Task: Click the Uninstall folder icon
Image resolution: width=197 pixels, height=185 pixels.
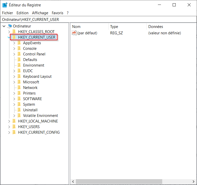Action: pos(19,110)
